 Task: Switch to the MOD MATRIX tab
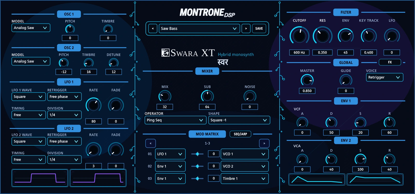click(x=207, y=134)
